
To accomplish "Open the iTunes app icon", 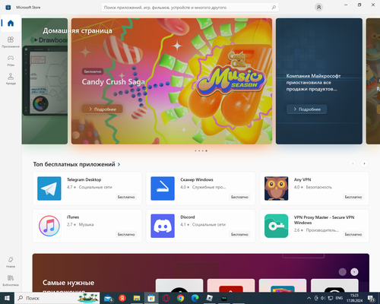I will (x=49, y=226).
